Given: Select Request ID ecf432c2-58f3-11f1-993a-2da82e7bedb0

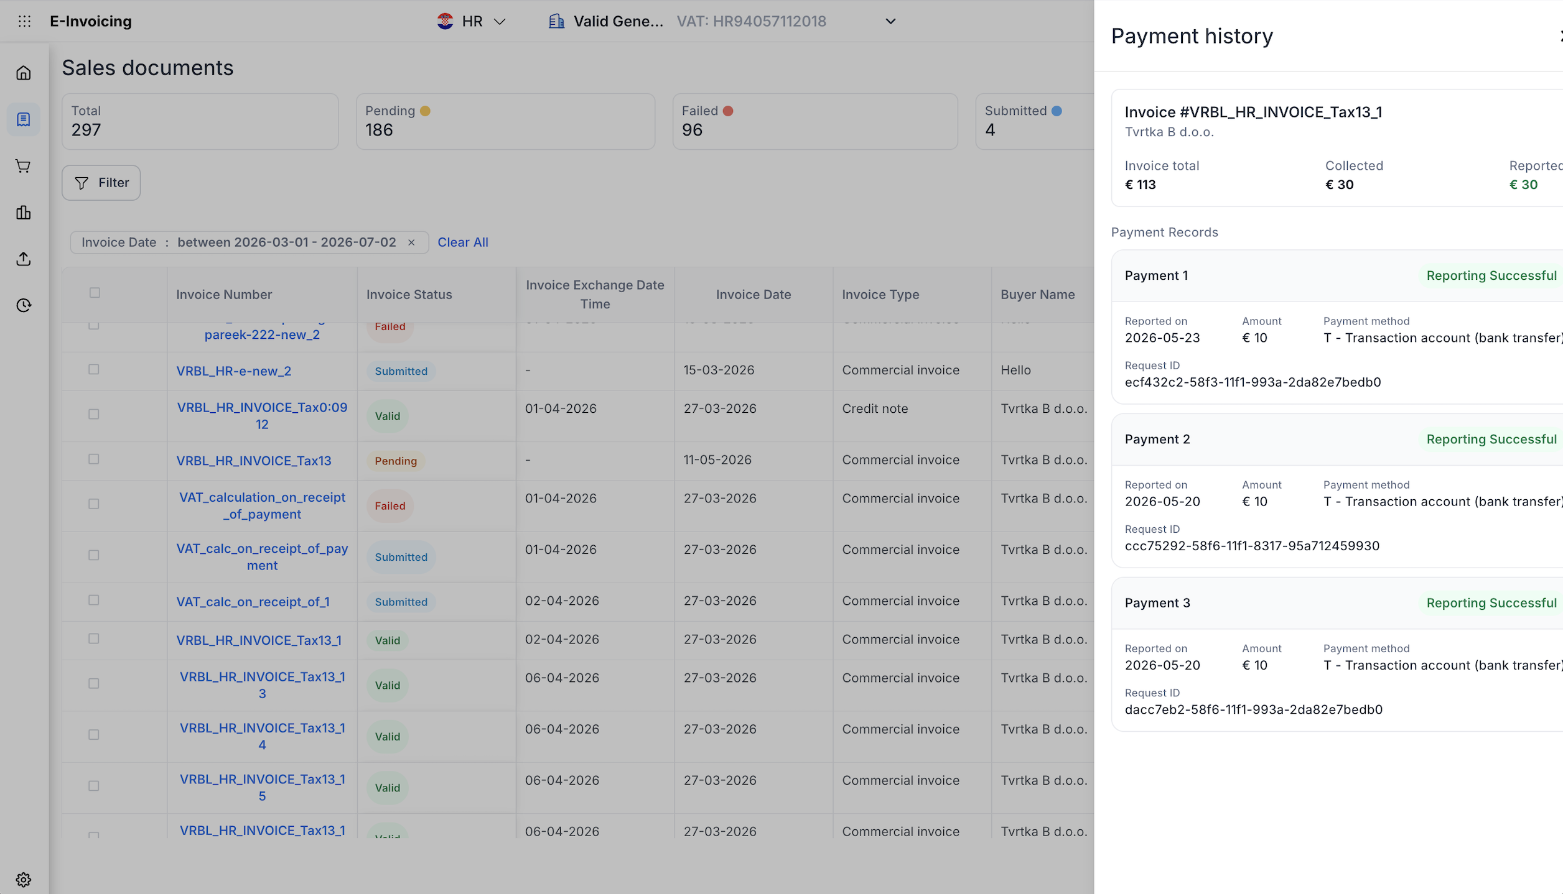Looking at the screenshot, I should tap(1253, 382).
